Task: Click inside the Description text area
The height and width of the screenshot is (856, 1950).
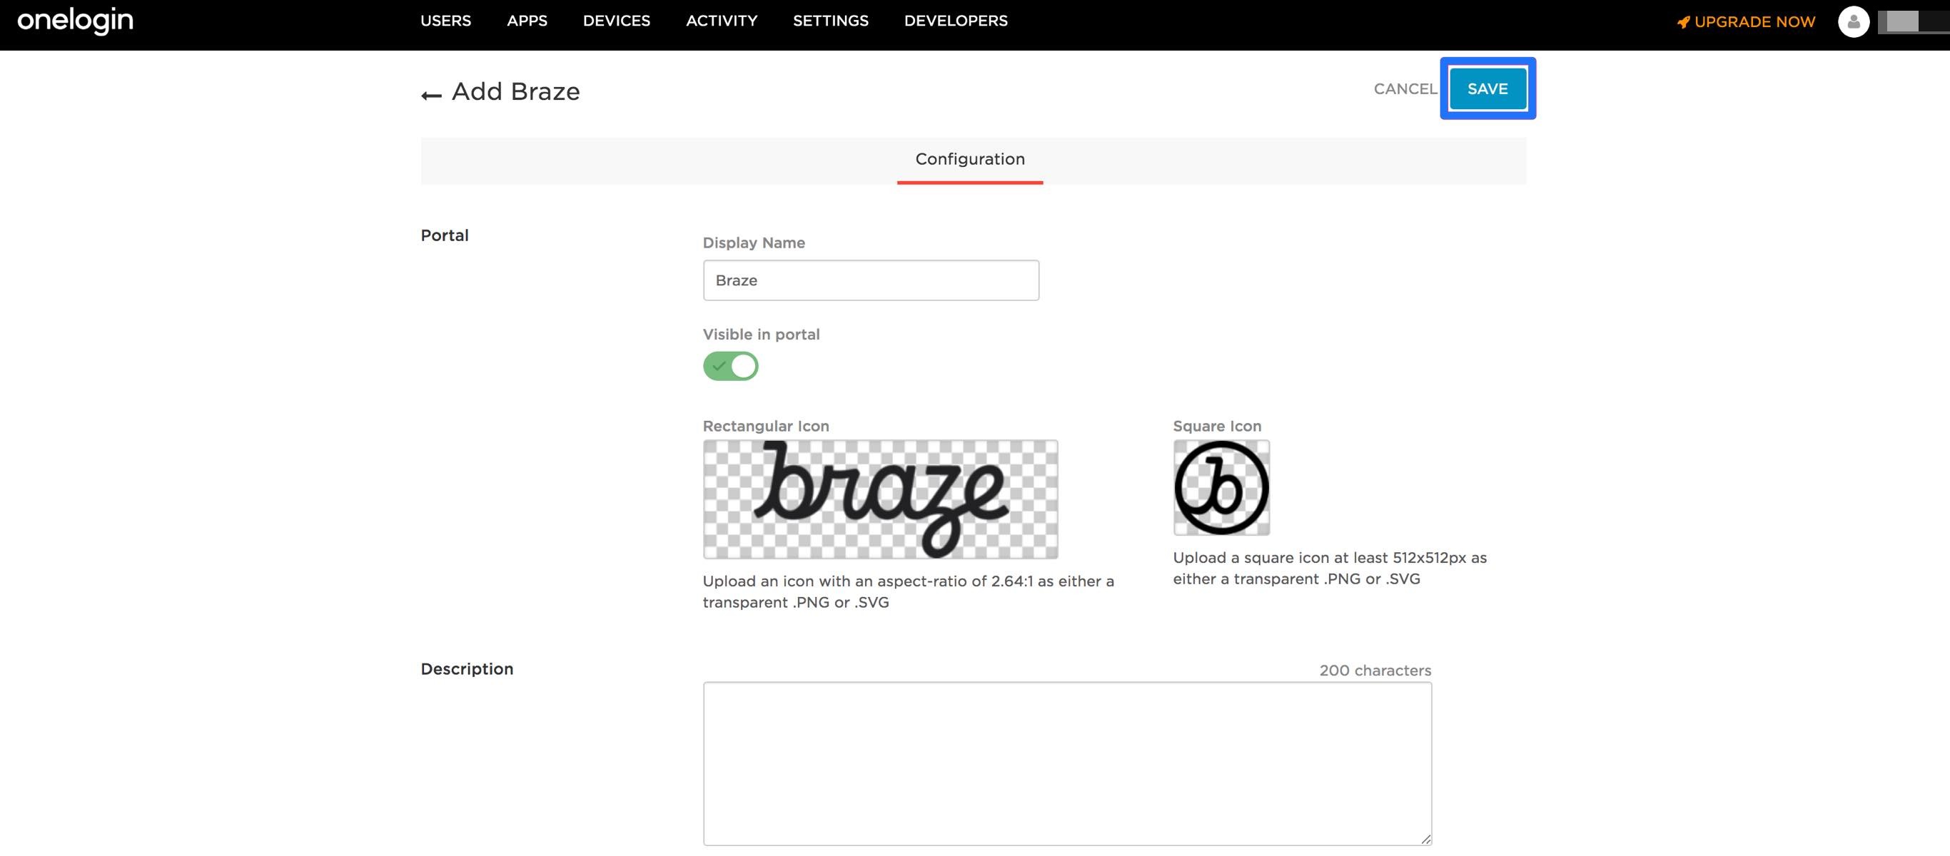Action: coord(1066,763)
